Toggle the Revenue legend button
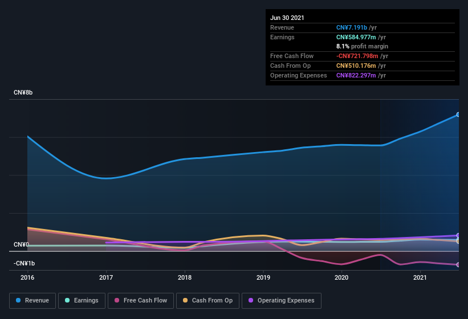 32,301
